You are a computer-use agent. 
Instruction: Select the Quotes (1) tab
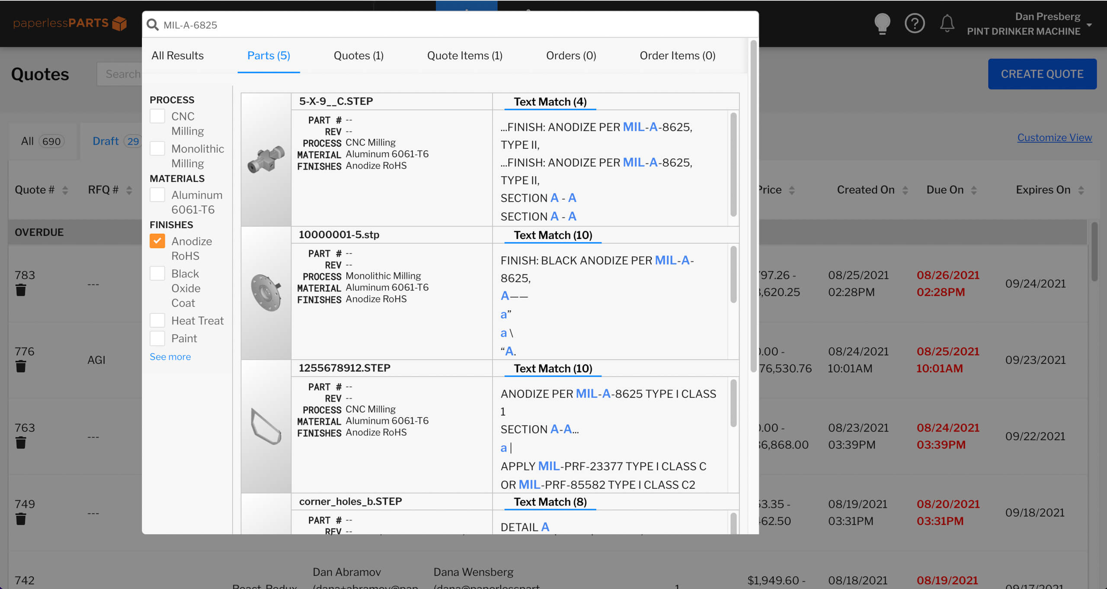(358, 56)
